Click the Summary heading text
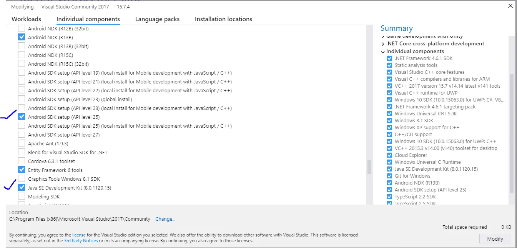517x248 pixels. click(397, 28)
